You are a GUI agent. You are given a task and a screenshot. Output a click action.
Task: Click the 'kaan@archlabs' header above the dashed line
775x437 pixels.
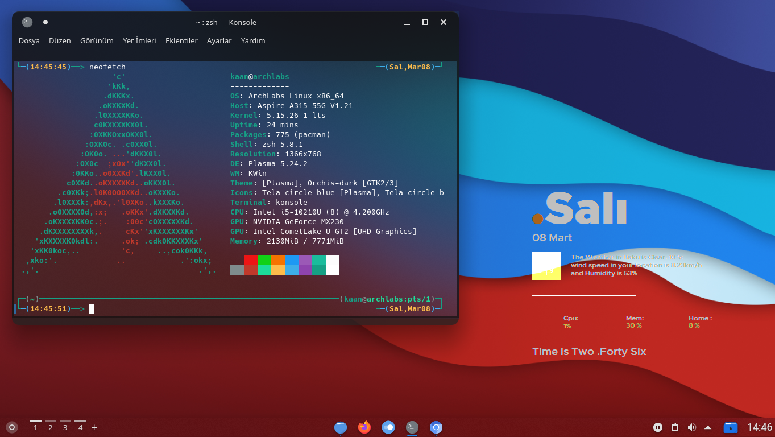260,77
